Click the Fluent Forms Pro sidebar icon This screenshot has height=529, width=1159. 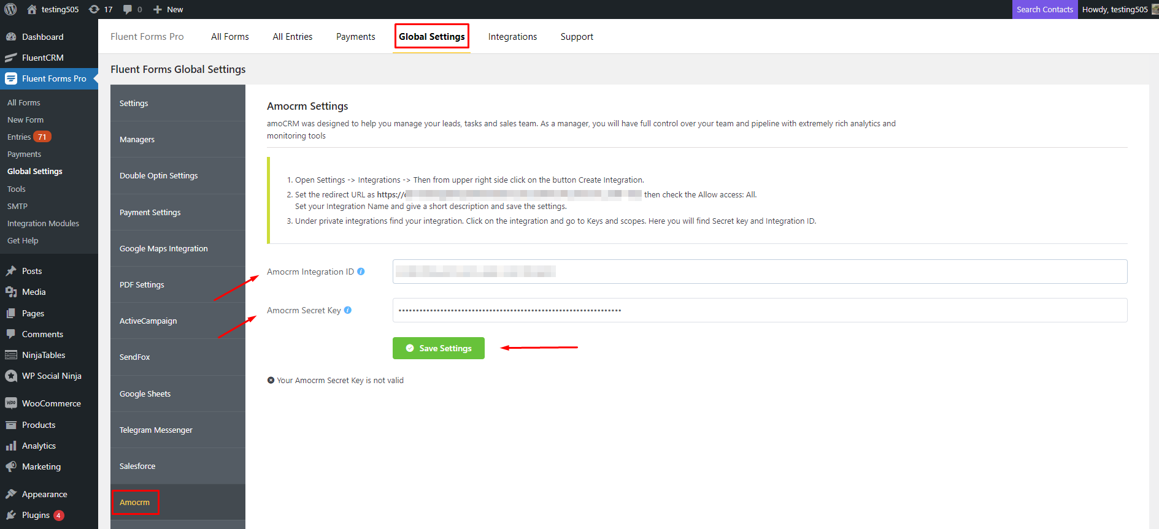tap(11, 78)
